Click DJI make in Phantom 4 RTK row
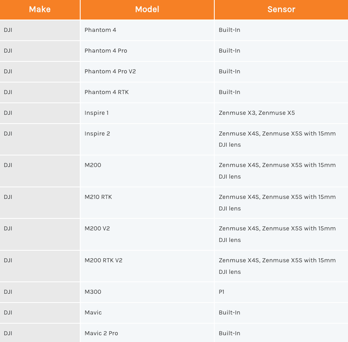 [x=40, y=92]
